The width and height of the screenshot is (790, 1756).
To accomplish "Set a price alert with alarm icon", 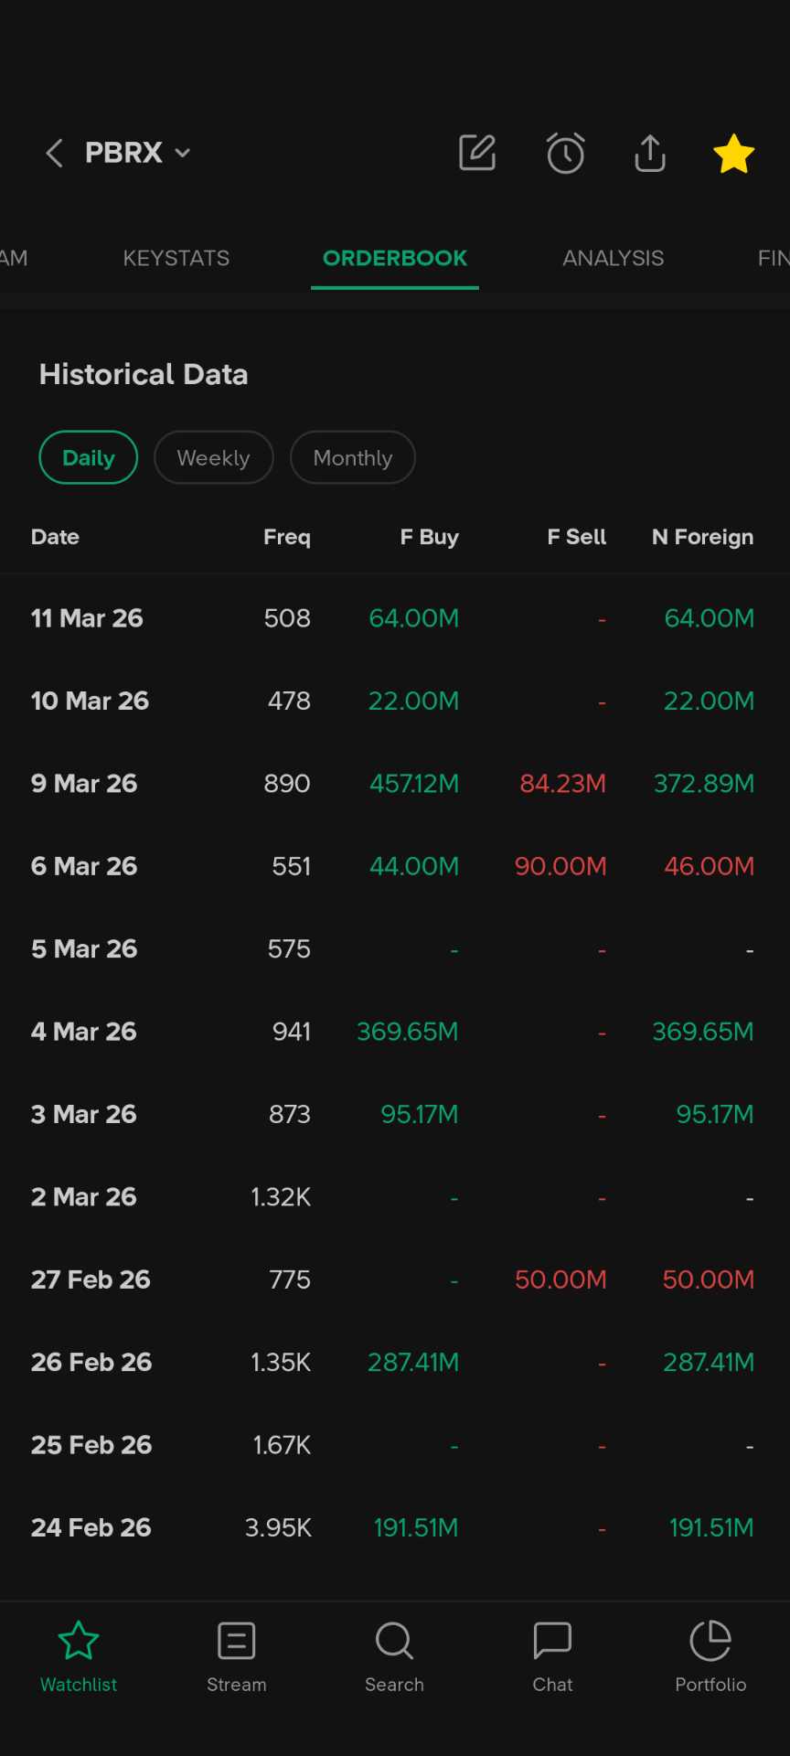I will [565, 153].
